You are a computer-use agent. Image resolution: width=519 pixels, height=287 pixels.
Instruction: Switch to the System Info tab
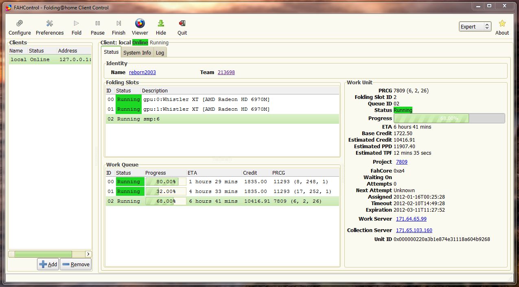[x=137, y=53]
